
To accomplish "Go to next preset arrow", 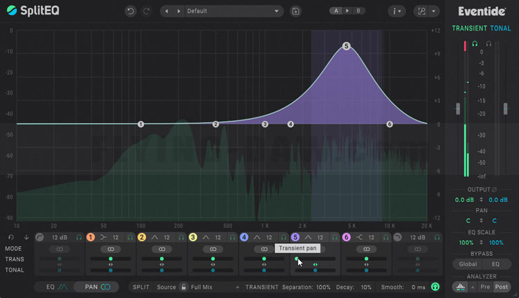I will (179, 11).
